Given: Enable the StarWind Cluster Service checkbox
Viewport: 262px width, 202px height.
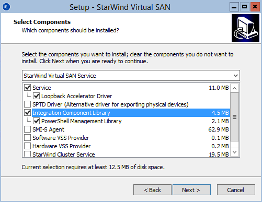Looking at the screenshot, I should 27,154.
